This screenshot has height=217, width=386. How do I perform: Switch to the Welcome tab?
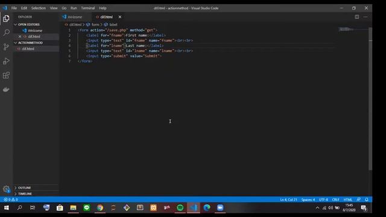[x=75, y=17]
